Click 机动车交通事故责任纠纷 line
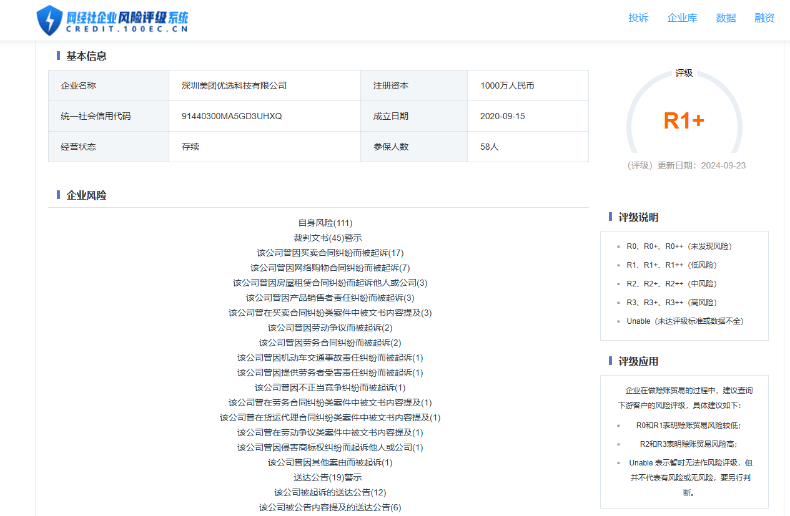The height and width of the screenshot is (516, 790). pos(330,358)
